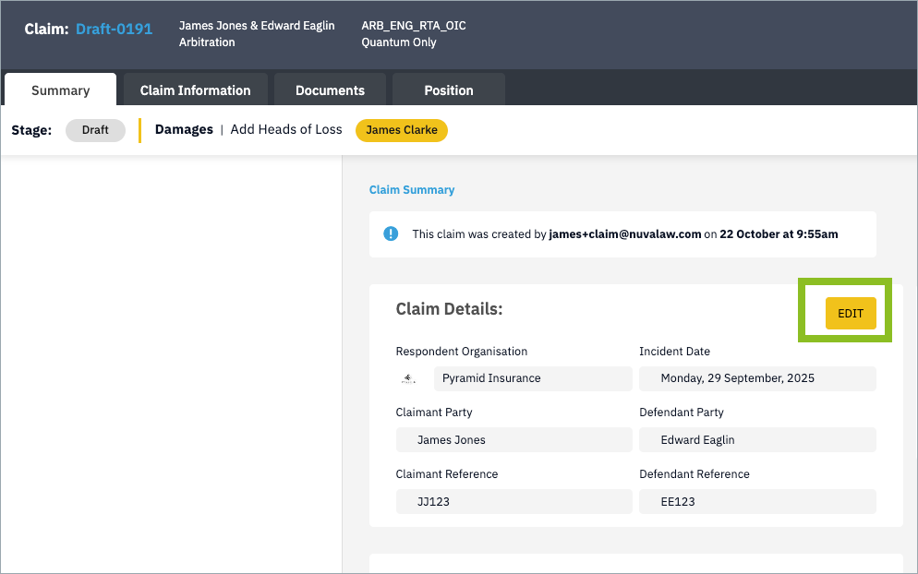This screenshot has height=574, width=918.
Task: Click the blue info icon in claim creation banner
Action: tap(390, 233)
